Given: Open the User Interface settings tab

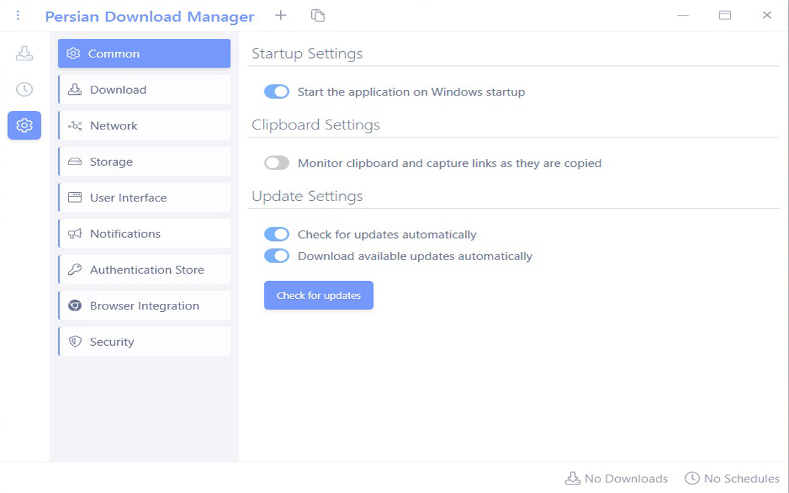Looking at the screenshot, I should coord(144,197).
